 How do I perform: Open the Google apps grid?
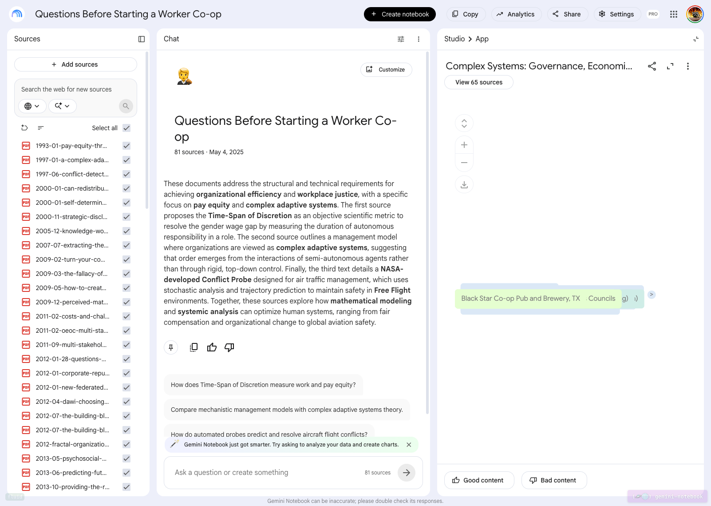point(674,14)
